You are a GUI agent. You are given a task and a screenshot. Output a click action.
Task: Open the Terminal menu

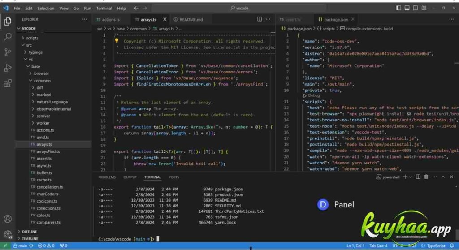[104, 8]
